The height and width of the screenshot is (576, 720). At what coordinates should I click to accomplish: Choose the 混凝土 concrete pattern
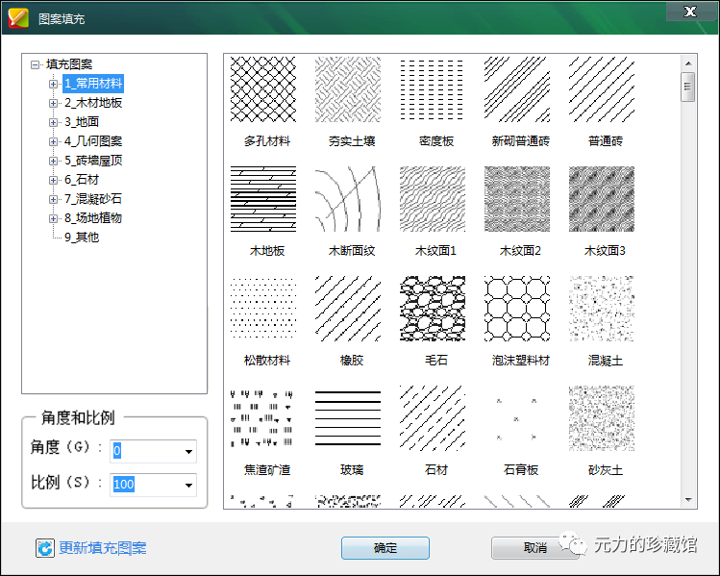(601, 309)
